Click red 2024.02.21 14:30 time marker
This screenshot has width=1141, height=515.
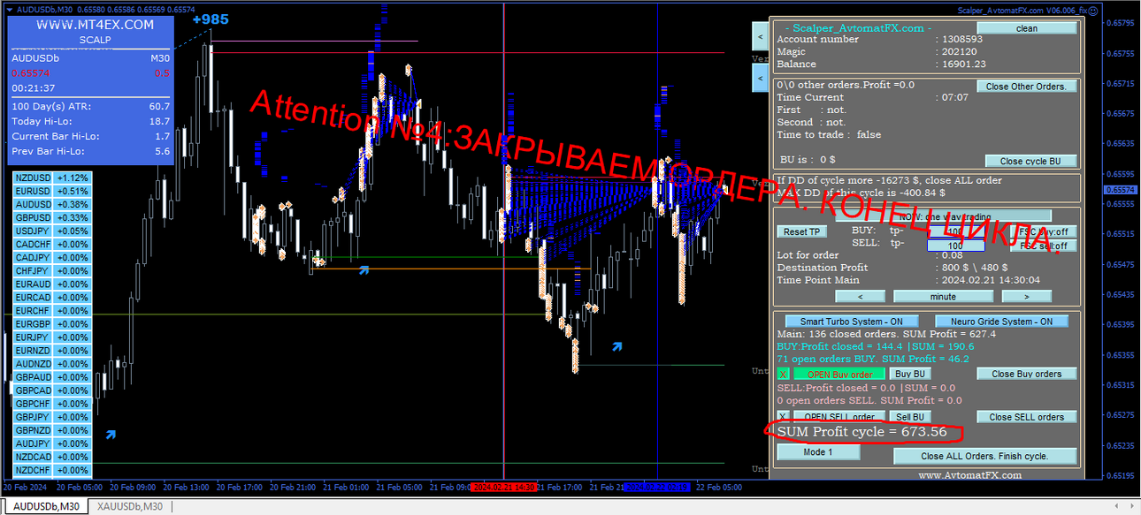(503, 487)
